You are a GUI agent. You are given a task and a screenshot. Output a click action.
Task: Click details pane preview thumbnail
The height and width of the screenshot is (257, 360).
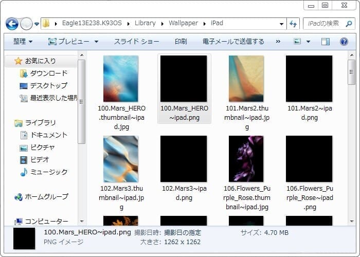coord(24,238)
